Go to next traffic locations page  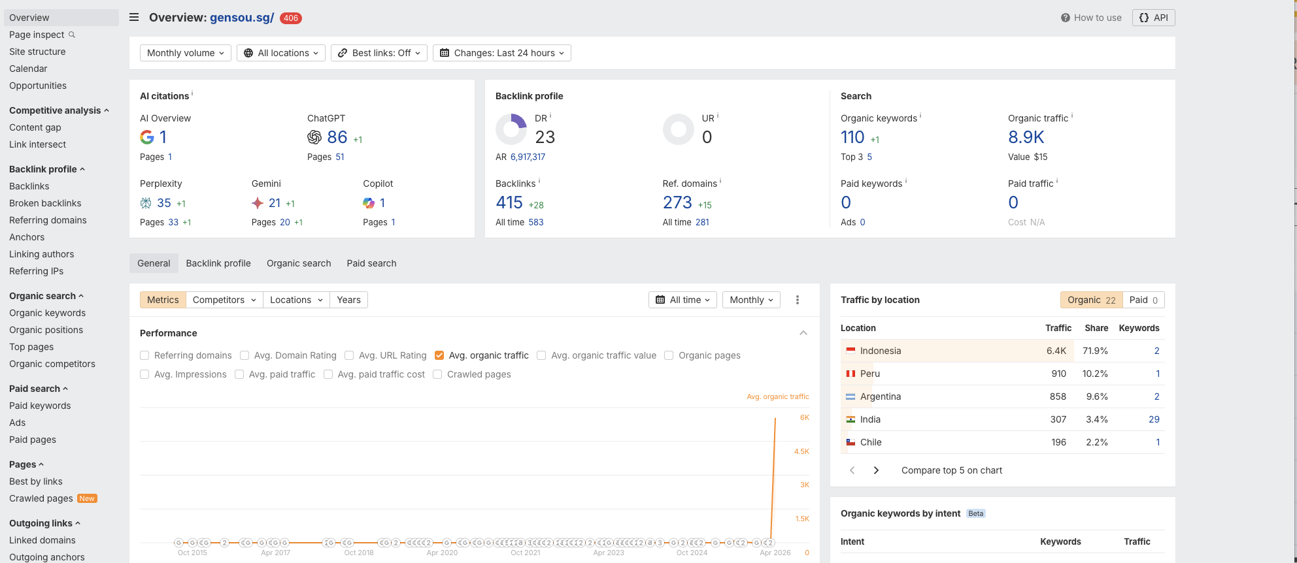(876, 470)
